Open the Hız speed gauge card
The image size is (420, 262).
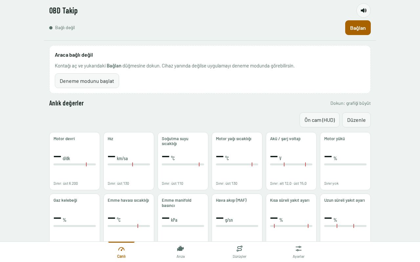click(129, 161)
